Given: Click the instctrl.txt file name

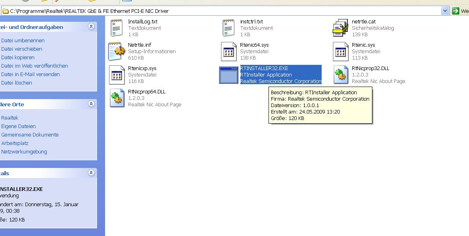Looking at the screenshot, I should (x=252, y=21).
